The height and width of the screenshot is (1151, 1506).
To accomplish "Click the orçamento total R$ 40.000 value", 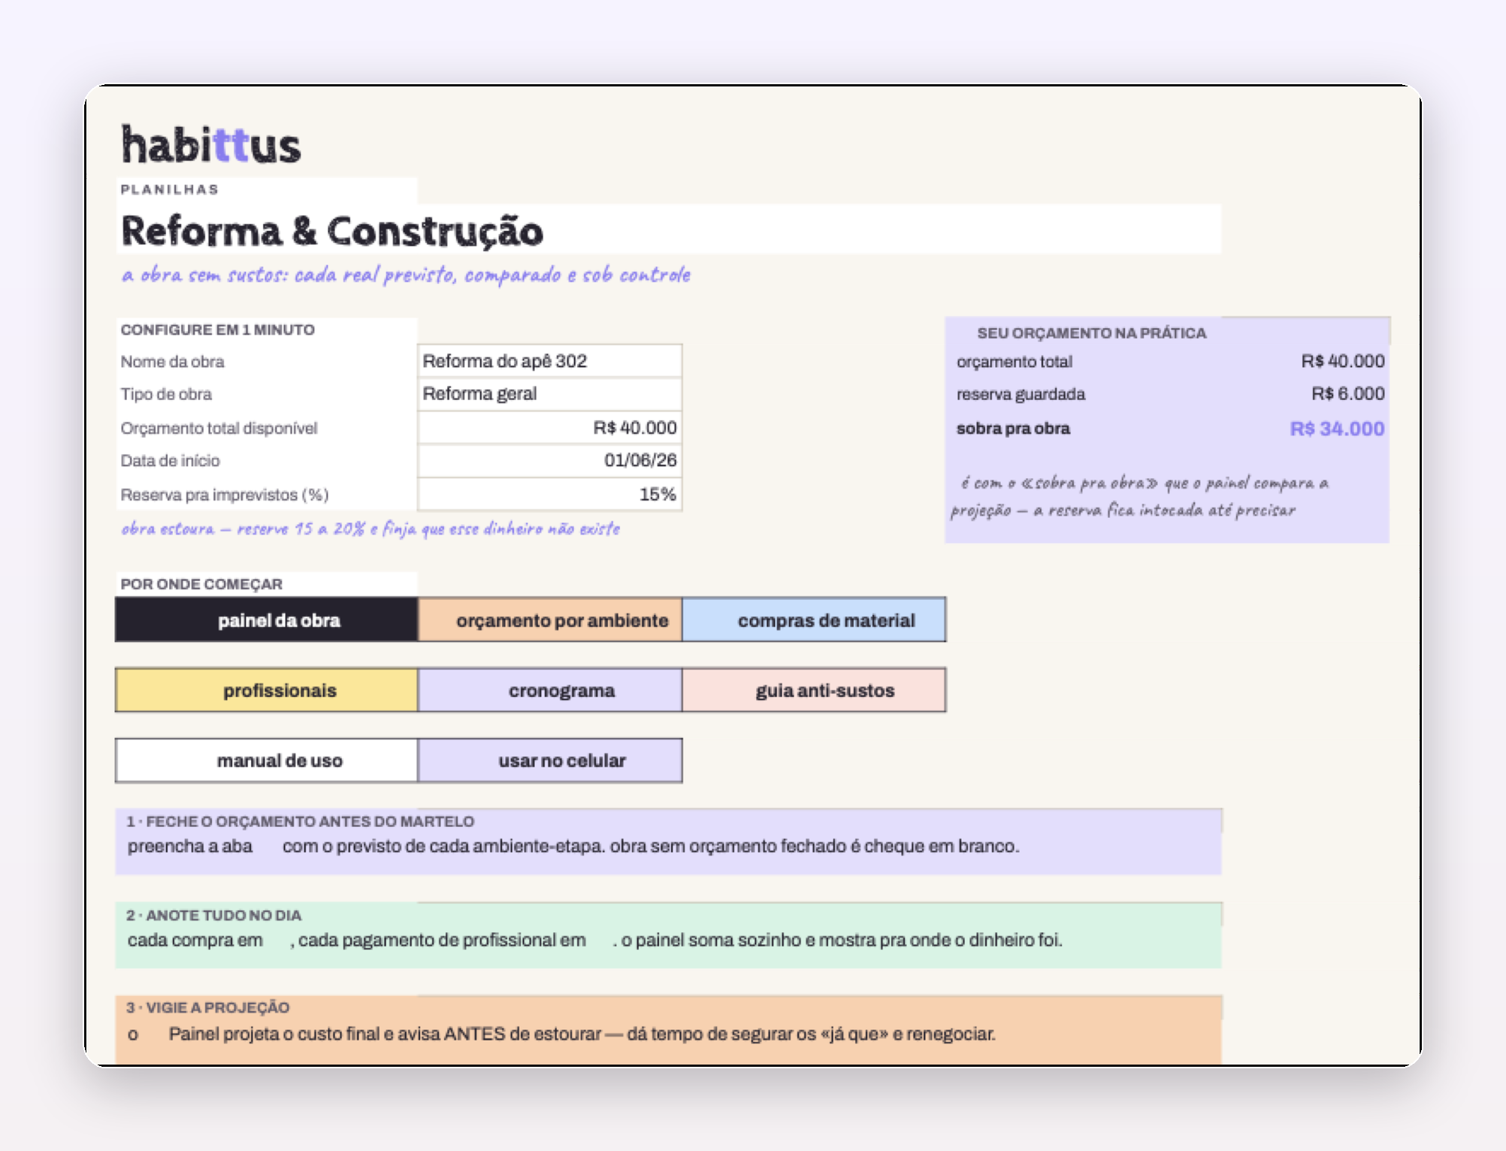I will pos(1343,362).
